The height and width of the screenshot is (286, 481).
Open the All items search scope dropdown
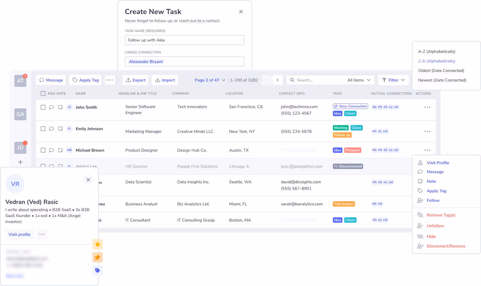pyautogui.click(x=359, y=80)
